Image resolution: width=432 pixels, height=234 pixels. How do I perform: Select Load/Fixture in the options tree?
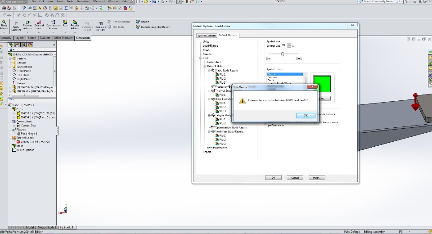[210, 46]
